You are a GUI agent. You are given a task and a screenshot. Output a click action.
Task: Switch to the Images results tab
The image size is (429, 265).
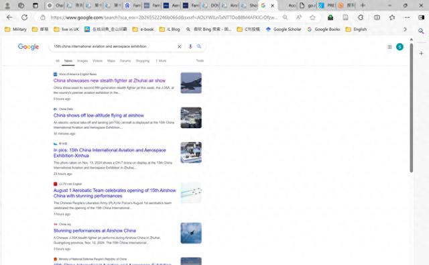point(82,61)
